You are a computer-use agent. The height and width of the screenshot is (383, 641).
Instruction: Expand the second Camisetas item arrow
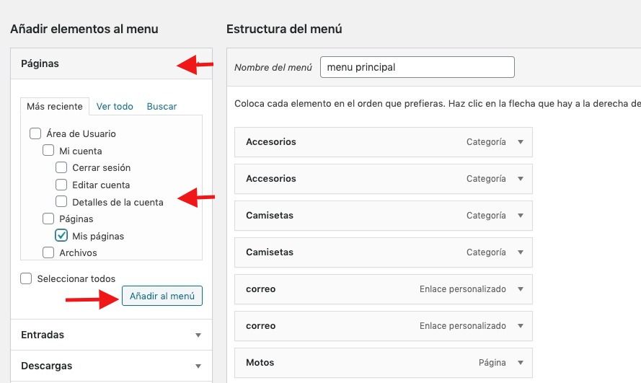(x=521, y=252)
